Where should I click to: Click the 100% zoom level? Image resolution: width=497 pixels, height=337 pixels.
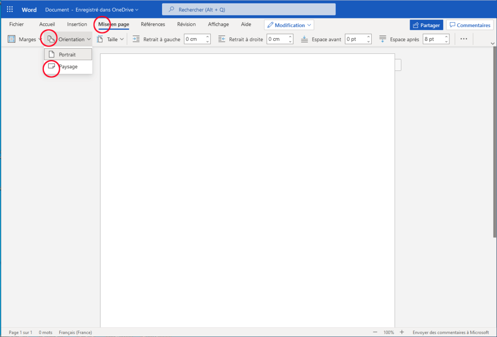click(x=389, y=332)
